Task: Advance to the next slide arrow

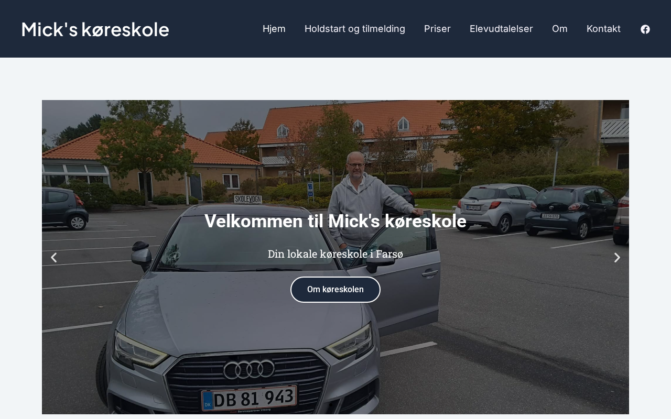Action: [x=617, y=258]
